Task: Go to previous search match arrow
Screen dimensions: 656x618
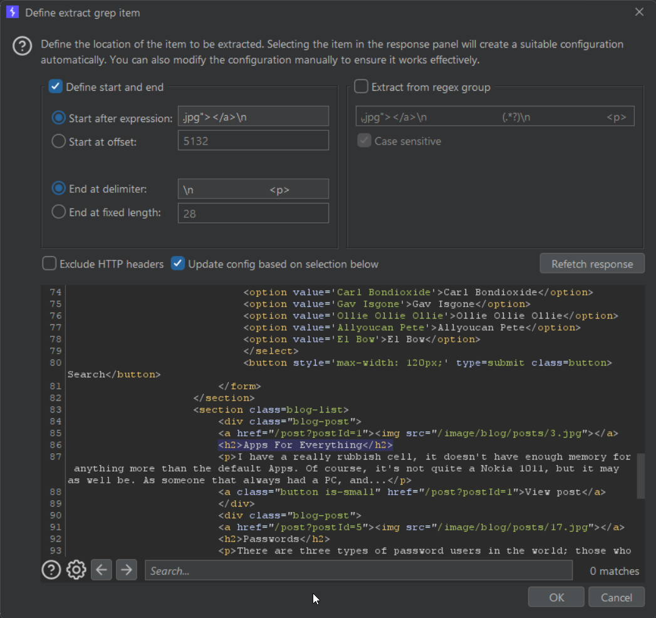Action: [102, 570]
